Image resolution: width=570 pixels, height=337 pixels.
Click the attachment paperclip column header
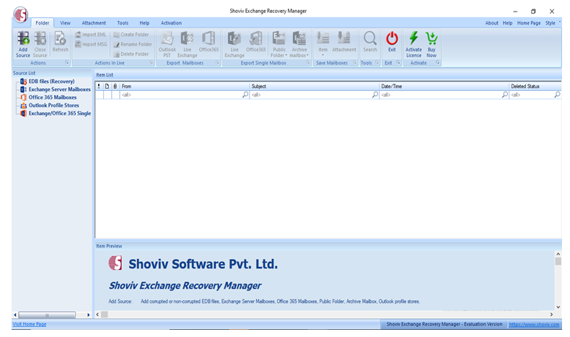(115, 86)
